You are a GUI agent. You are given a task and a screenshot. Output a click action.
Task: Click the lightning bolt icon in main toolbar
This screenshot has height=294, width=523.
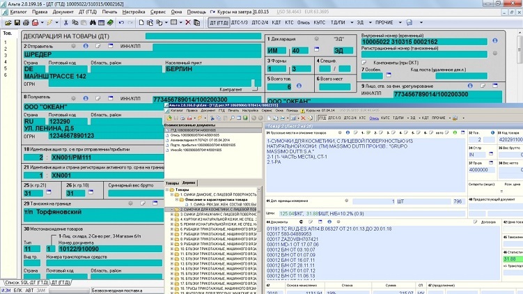[49, 23]
